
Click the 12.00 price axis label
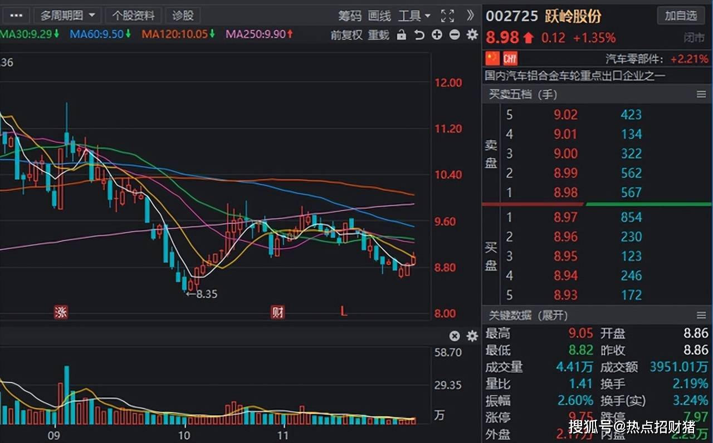tap(448, 83)
